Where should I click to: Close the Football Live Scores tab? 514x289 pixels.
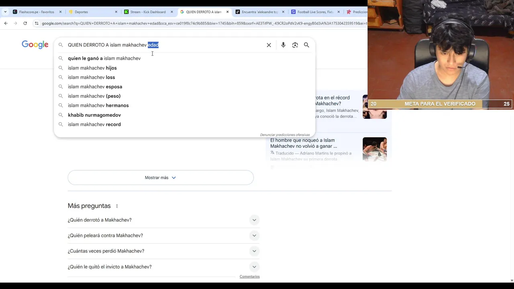click(x=339, y=12)
